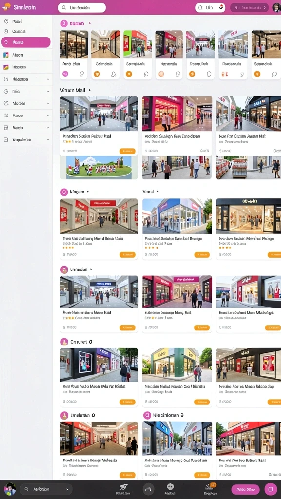Click the orange circle icon on the third top-row card
Screen dimensions: 281x499
click(x=129, y=74)
